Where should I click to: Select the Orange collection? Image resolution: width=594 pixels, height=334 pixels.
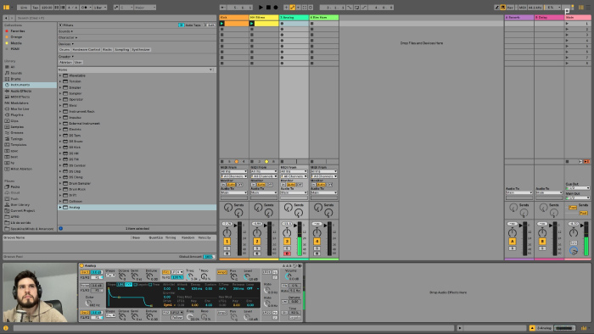point(16,37)
